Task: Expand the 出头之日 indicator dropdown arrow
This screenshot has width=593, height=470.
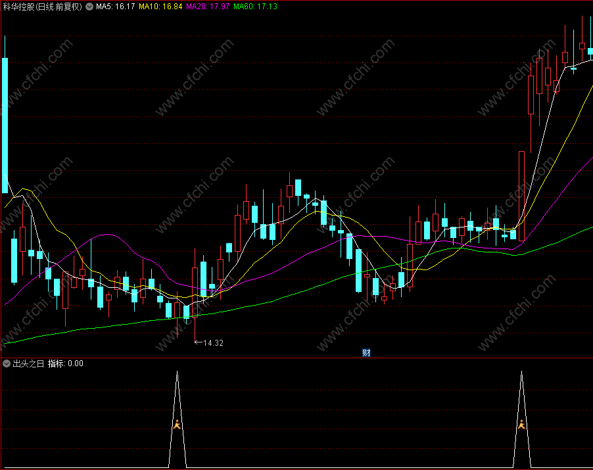Action: click(7, 364)
